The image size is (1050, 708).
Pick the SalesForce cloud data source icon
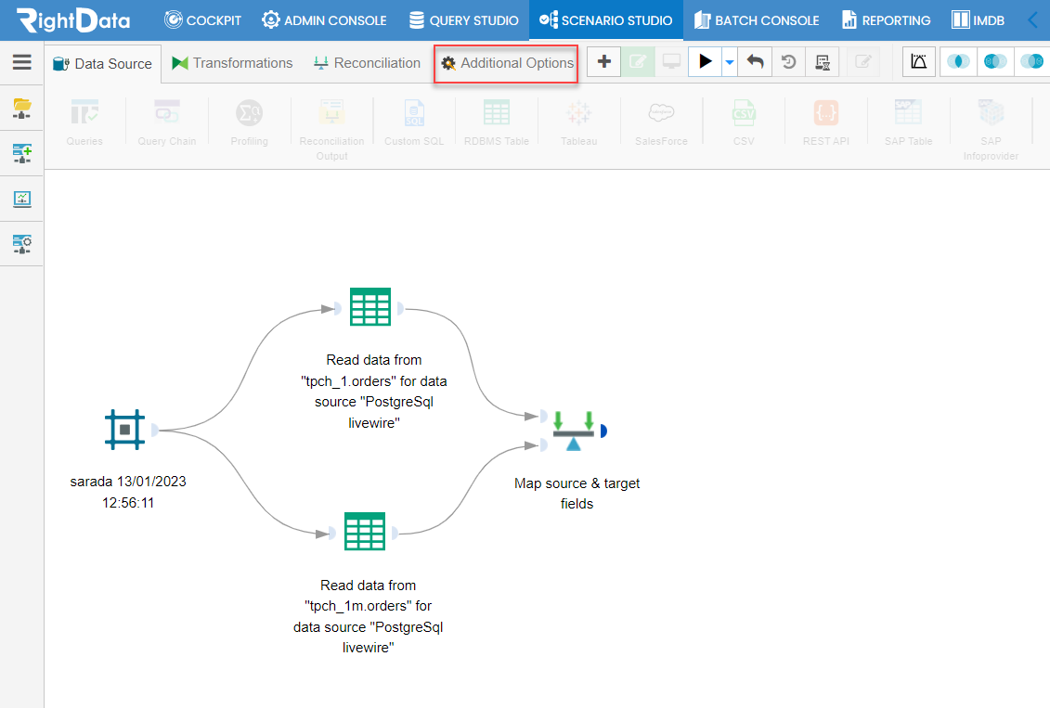660,121
